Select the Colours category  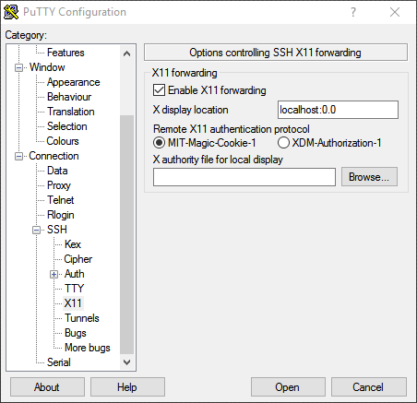pyautogui.click(x=63, y=141)
